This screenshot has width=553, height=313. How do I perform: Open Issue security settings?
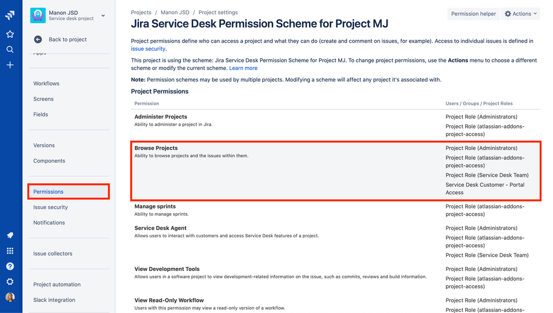point(50,207)
